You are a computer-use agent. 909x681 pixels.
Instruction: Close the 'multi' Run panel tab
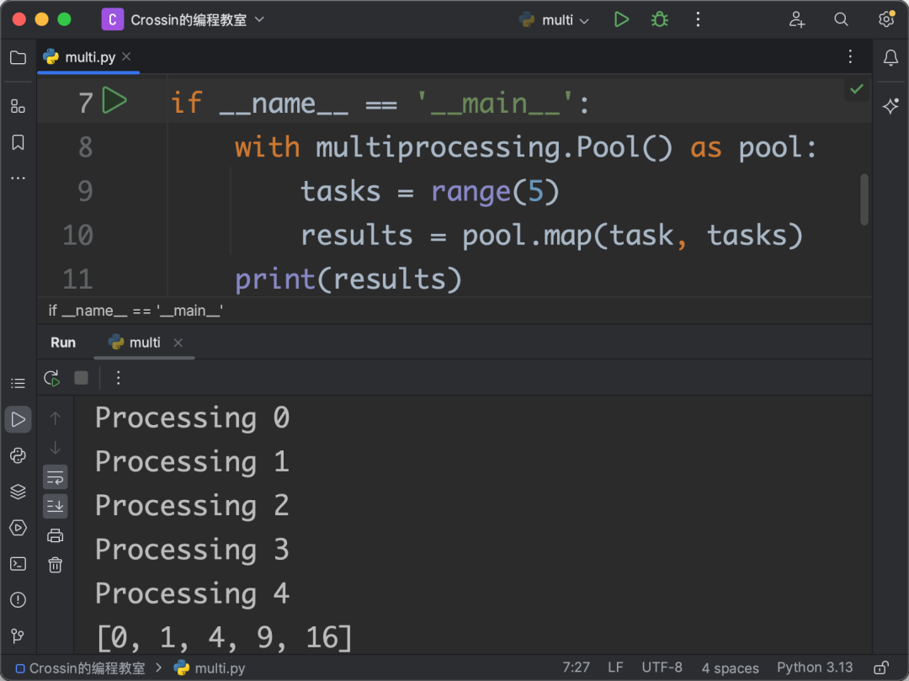pyautogui.click(x=178, y=343)
